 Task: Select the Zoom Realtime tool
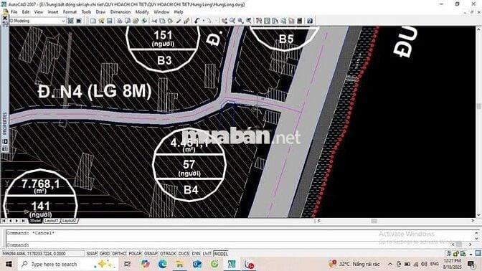[232, 21]
